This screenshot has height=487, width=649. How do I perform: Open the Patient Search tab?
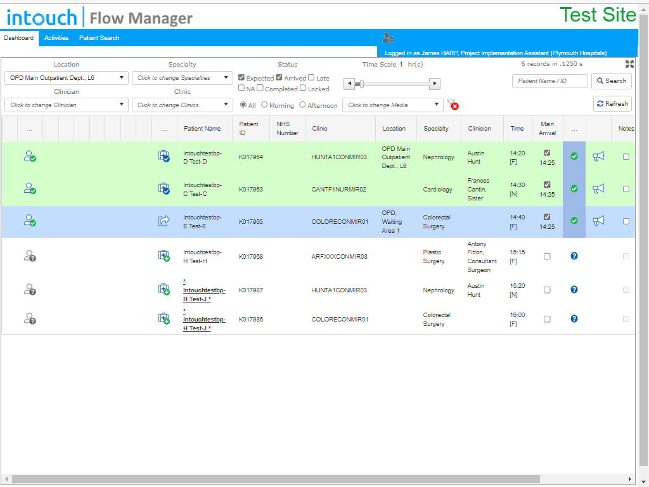99,37
